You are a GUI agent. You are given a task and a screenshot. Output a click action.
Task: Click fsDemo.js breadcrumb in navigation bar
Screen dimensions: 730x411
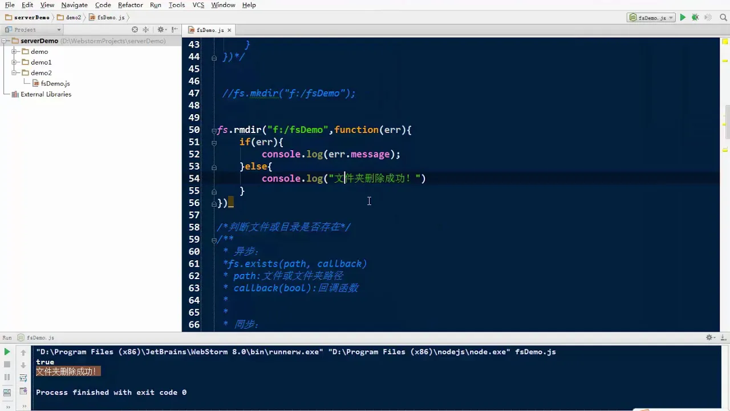[x=107, y=18]
